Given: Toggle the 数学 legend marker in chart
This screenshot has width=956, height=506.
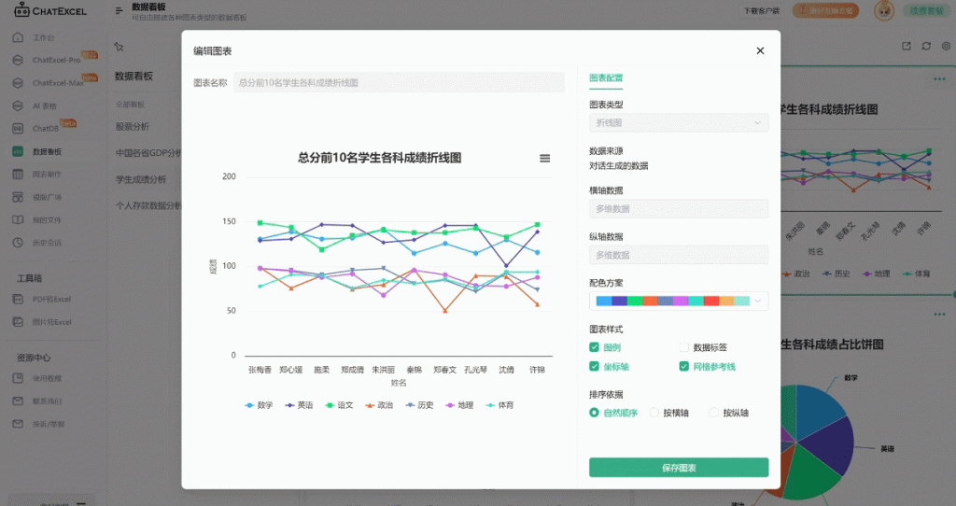Looking at the screenshot, I should [249, 405].
